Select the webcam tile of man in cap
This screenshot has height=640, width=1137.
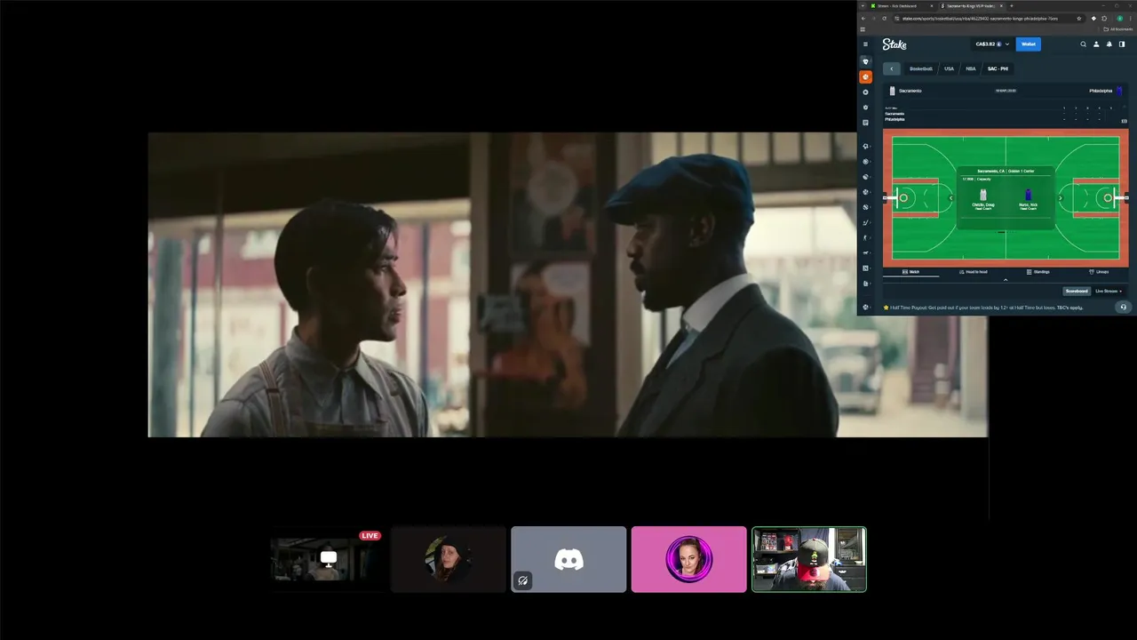click(x=809, y=559)
